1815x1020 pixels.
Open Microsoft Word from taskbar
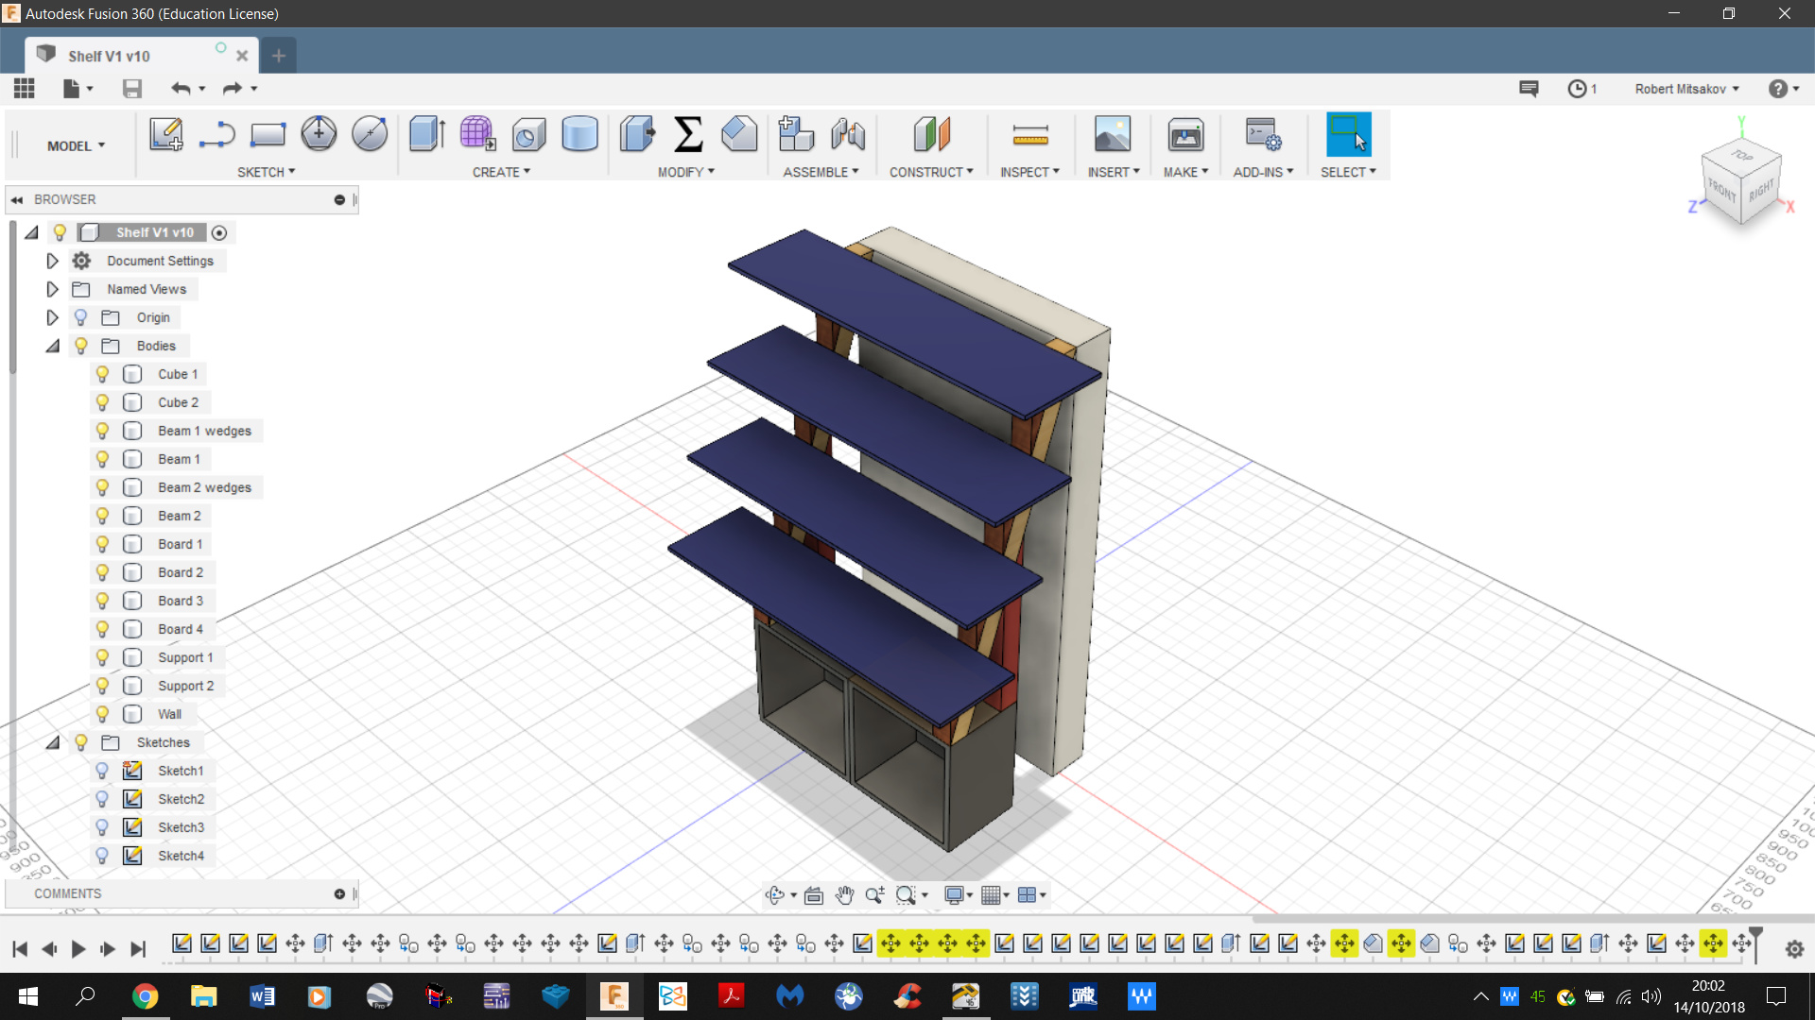262,996
